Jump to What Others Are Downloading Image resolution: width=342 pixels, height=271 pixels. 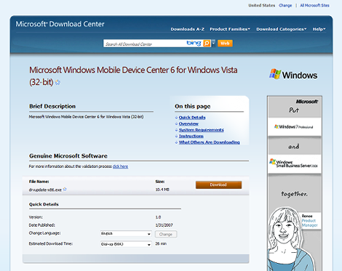point(209,142)
